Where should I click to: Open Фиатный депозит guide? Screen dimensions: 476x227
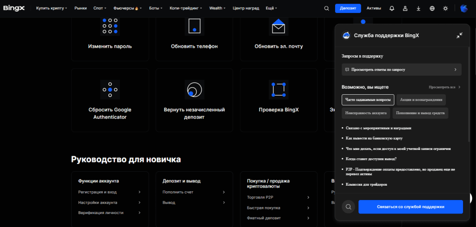[x=278, y=218]
